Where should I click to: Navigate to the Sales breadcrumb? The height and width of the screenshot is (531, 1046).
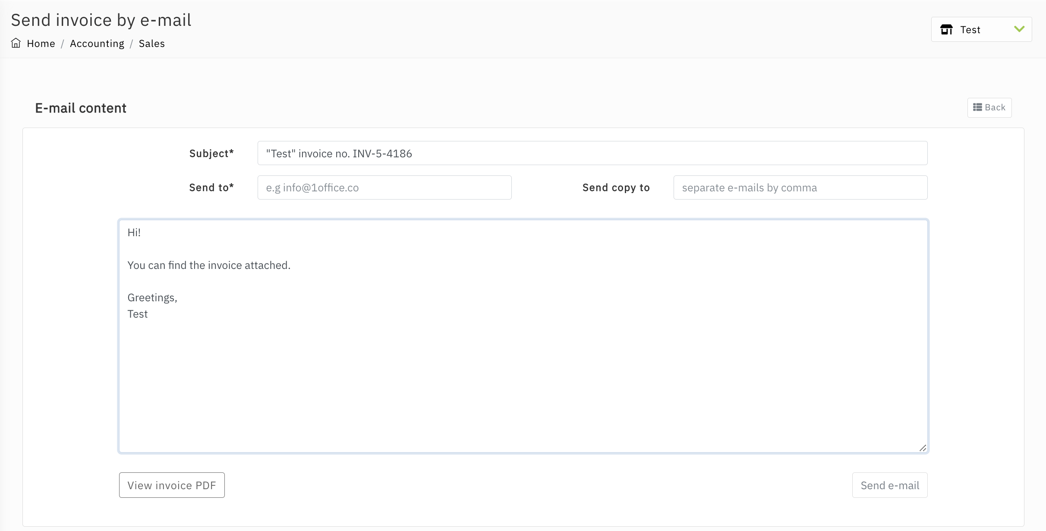coord(152,44)
